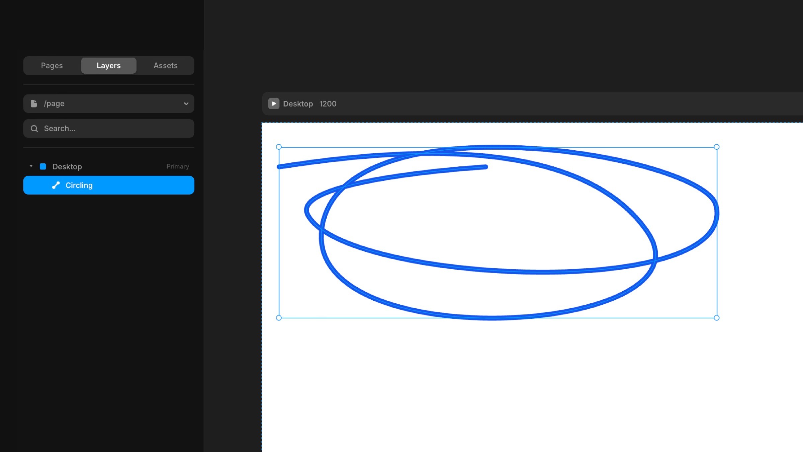
Task: Play the Desktop breakpoint preview
Action: 274,103
